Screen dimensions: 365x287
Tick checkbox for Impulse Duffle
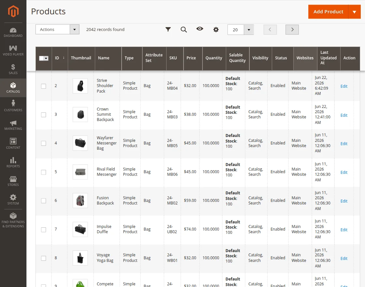click(x=44, y=230)
